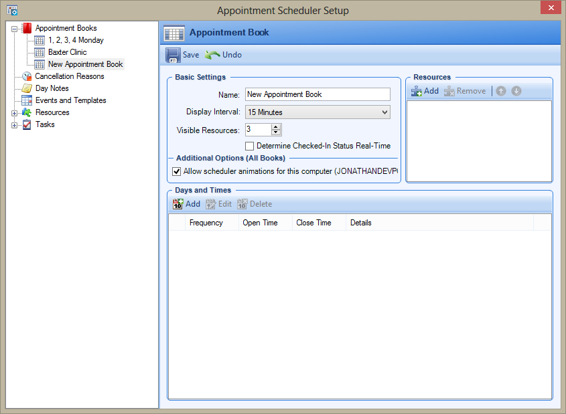Open Events and Templates in tree

tap(70, 100)
